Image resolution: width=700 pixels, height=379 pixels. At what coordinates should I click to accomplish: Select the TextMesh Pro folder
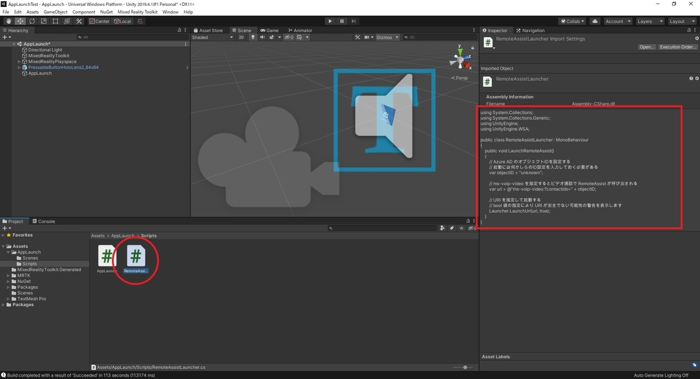click(32, 299)
